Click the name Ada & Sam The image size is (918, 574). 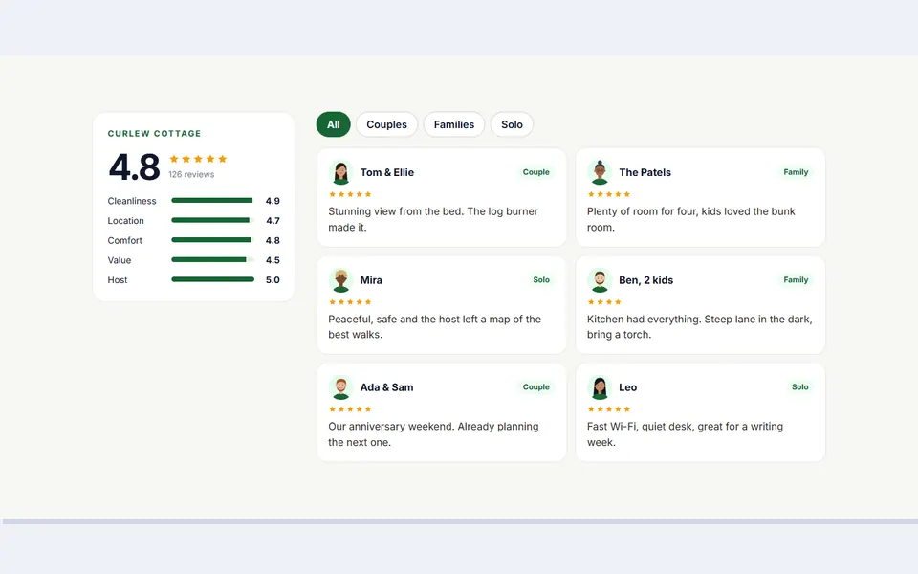tap(386, 387)
